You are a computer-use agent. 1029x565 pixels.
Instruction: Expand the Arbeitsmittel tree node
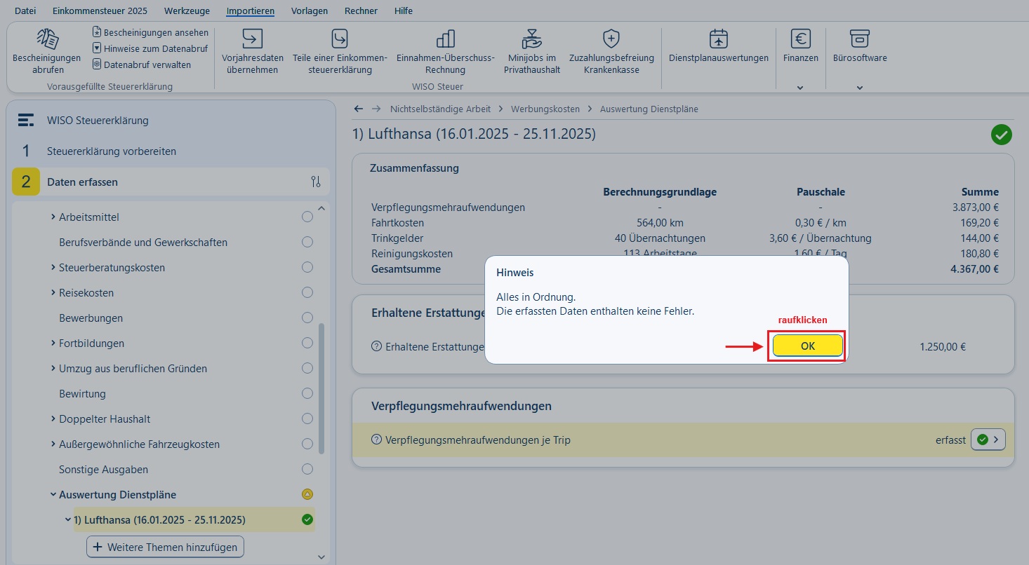click(x=53, y=217)
